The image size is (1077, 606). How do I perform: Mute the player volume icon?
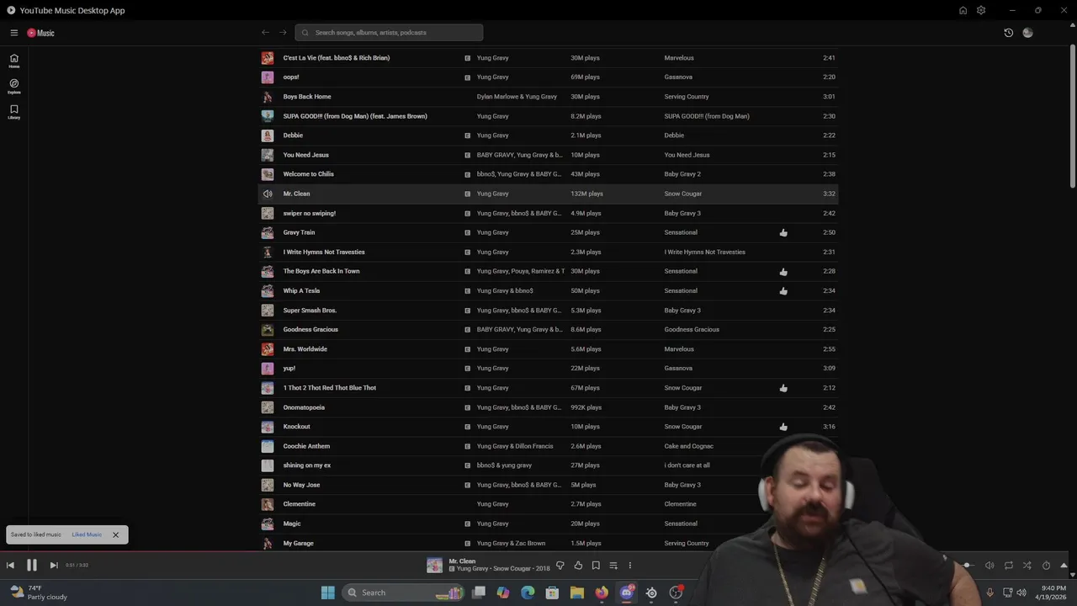pyautogui.click(x=989, y=566)
